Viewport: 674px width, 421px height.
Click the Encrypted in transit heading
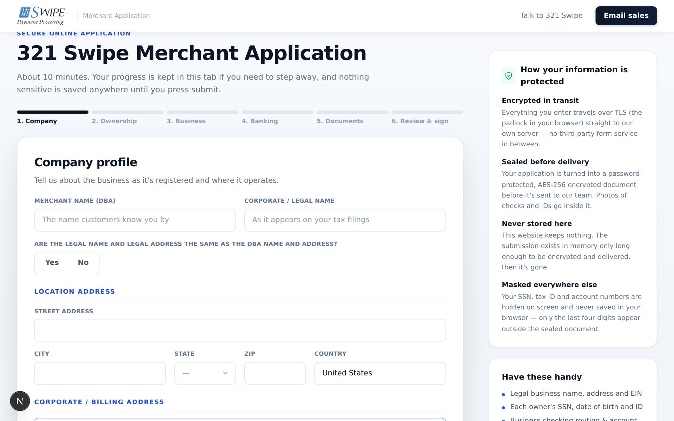click(540, 100)
